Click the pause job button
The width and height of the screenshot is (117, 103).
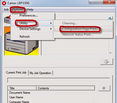pyautogui.click(x=104, y=88)
